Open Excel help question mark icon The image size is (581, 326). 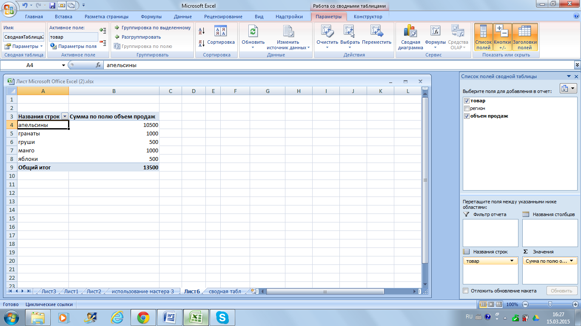click(x=576, y=17)
